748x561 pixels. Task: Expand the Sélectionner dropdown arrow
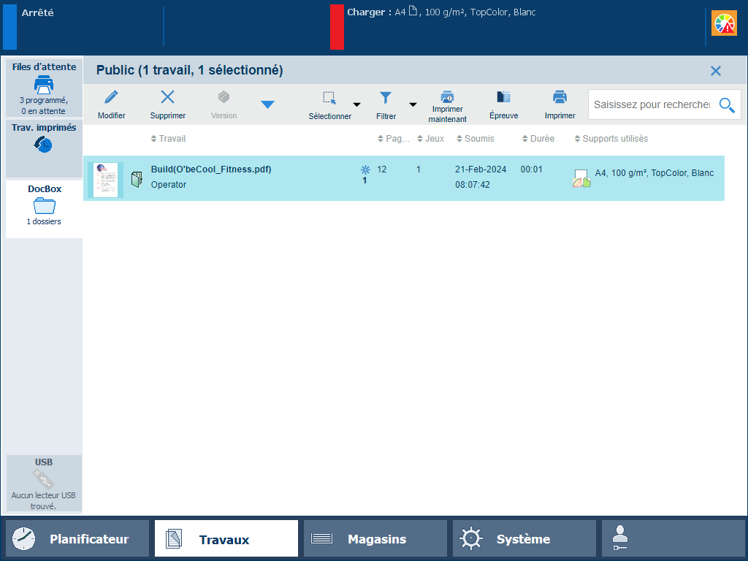tap(357, 104)
